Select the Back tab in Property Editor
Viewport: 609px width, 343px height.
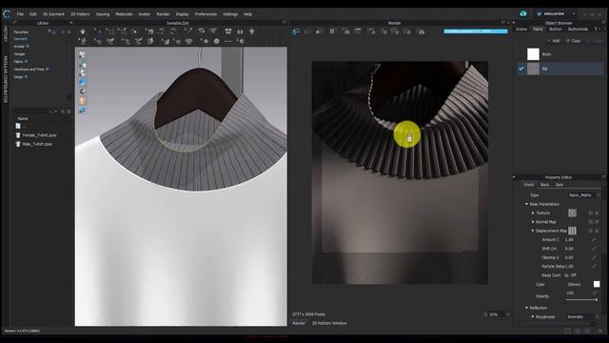click(544, 185)
